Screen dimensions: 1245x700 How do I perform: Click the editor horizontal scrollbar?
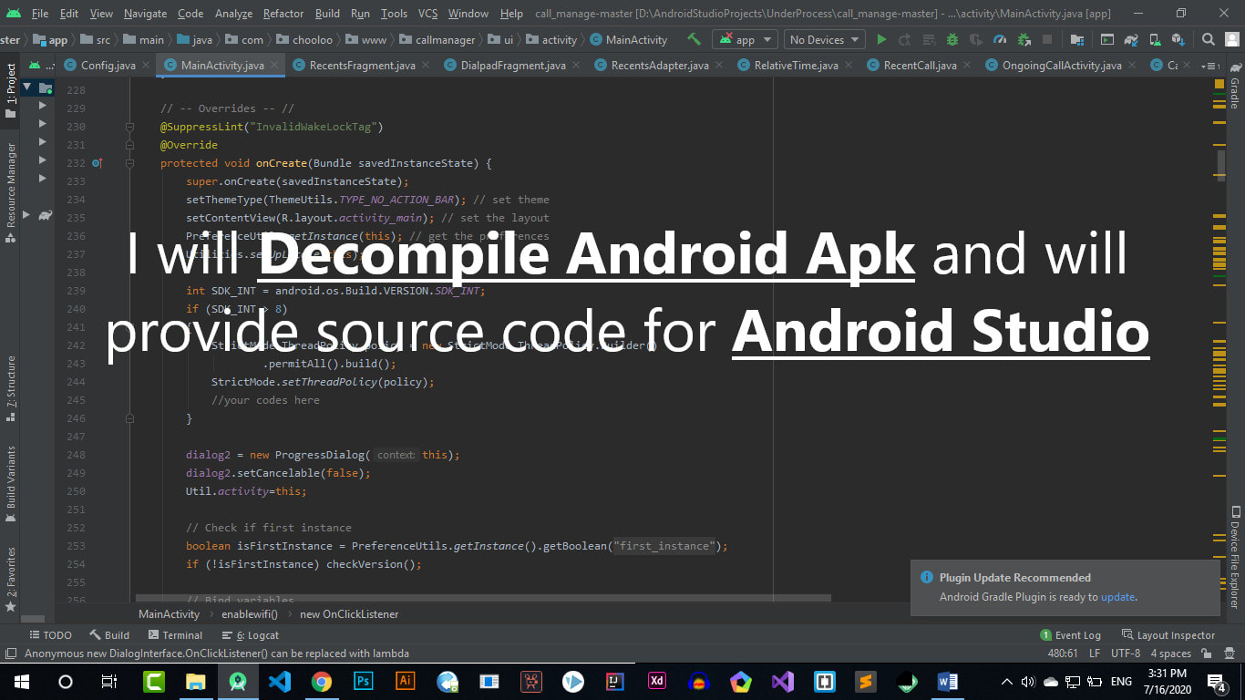(x=483, y=599)
